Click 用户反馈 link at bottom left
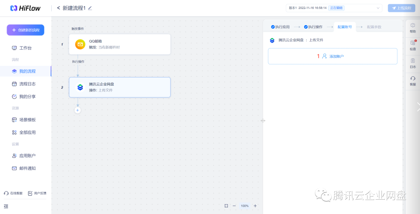This screenshot has height=214, width=420. 37,193
